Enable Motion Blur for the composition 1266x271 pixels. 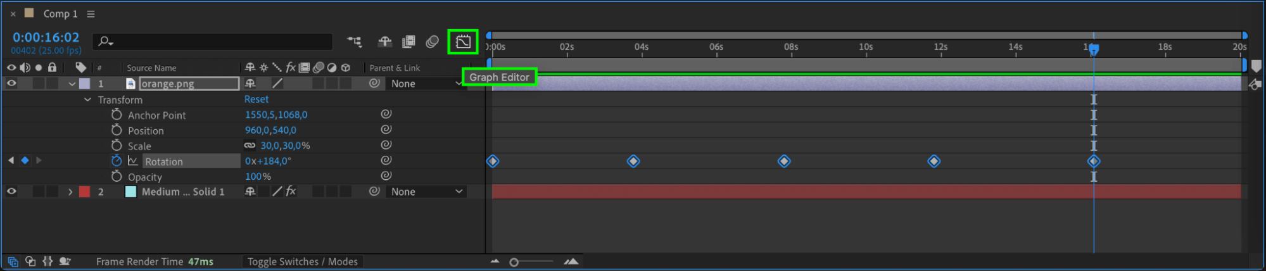(x=433, y=42)
